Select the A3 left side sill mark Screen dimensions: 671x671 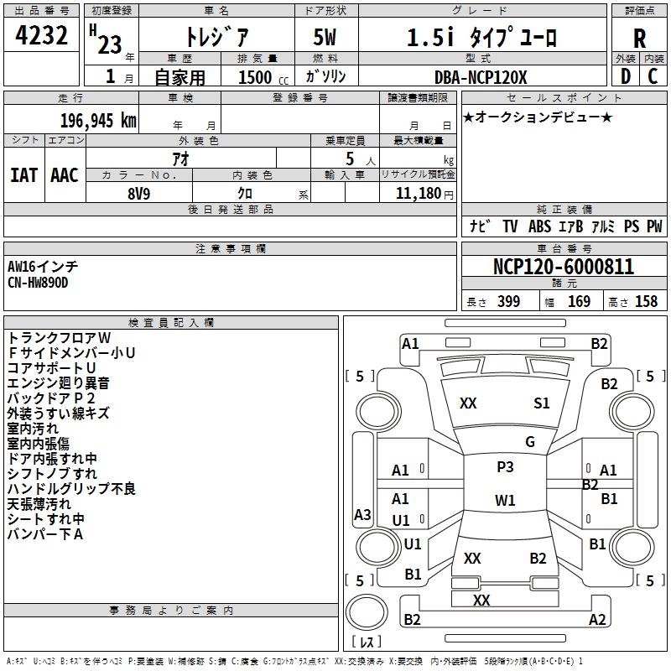click(x=362, y=514)
